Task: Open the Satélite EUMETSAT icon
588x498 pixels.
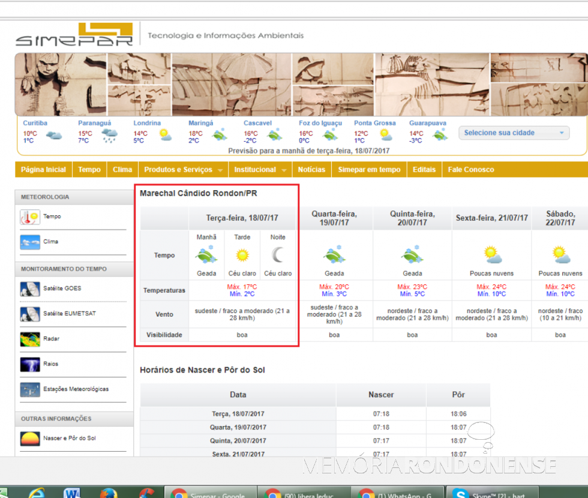Action: (x=30, y=314)
